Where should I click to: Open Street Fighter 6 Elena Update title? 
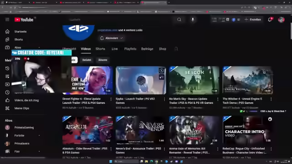pos(83,101)
